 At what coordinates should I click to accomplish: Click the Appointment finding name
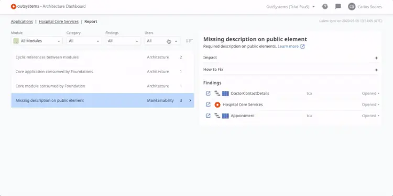click(x=243, y=116)
